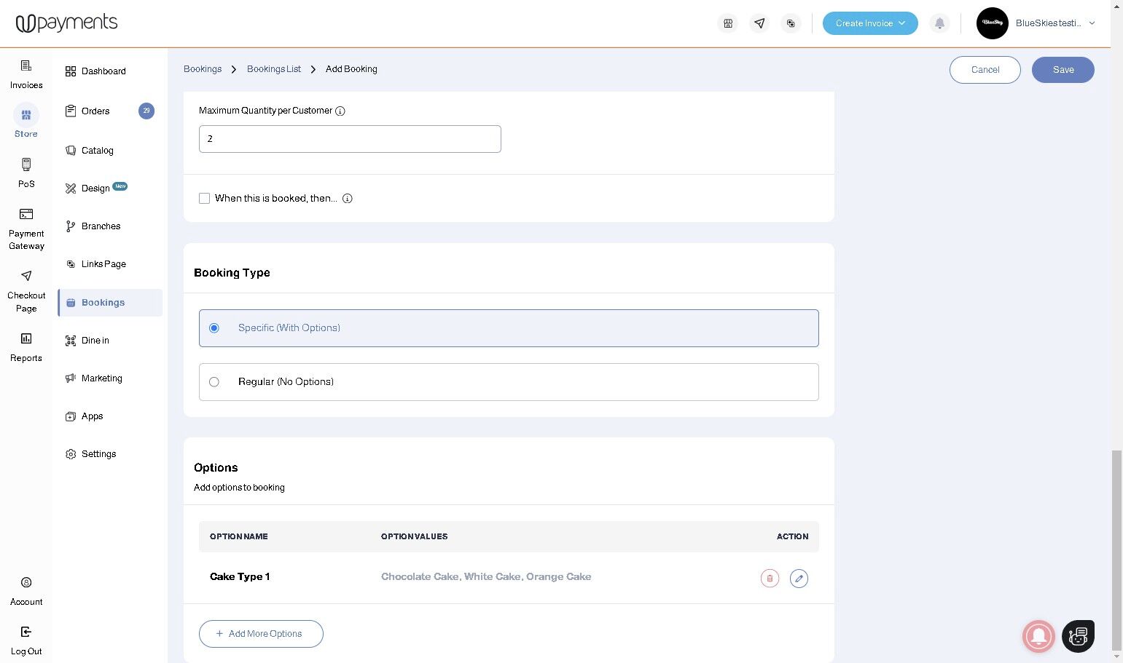Open the PoS section icon
This screenshot has height=663, width=1123.
(x=26, y=164)
